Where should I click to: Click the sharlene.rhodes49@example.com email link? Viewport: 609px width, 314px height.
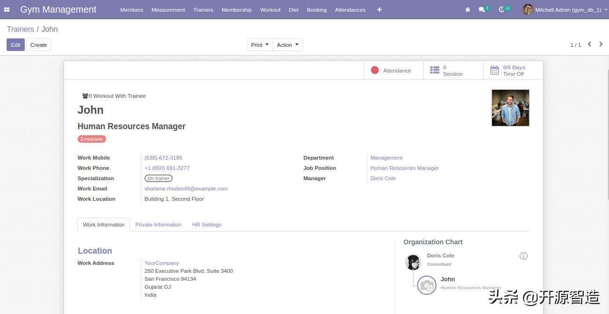[186, 189]
